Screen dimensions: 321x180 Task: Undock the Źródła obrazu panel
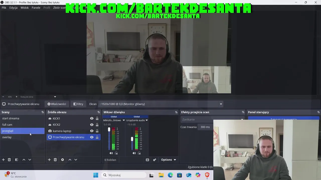(99, 112)
